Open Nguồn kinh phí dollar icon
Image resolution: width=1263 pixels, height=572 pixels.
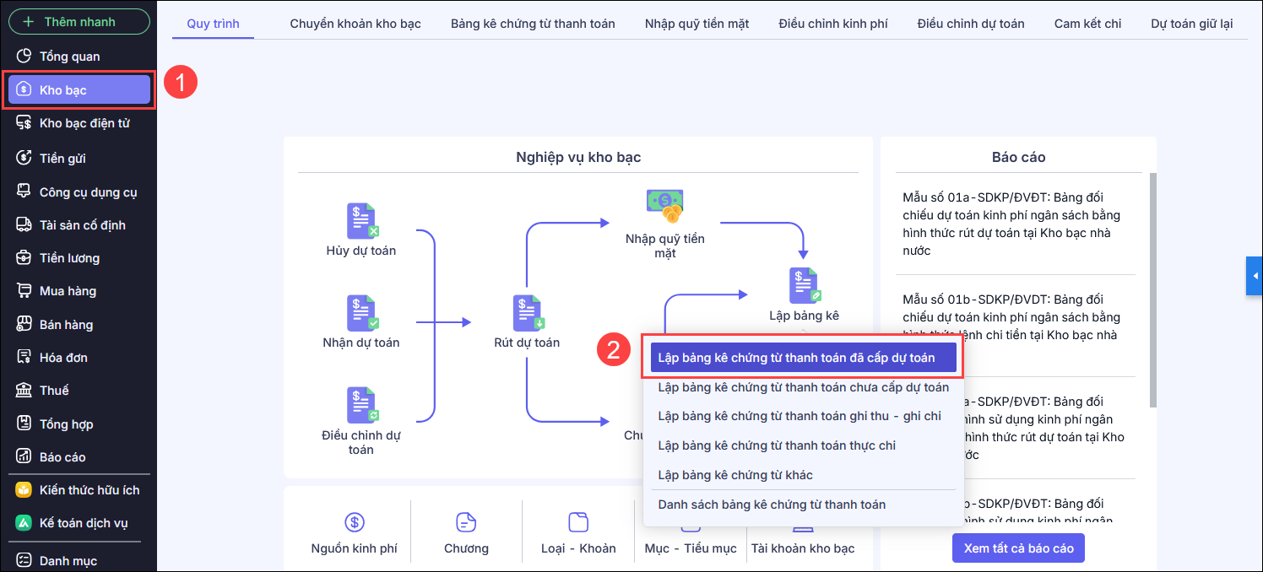click(355, 522)
